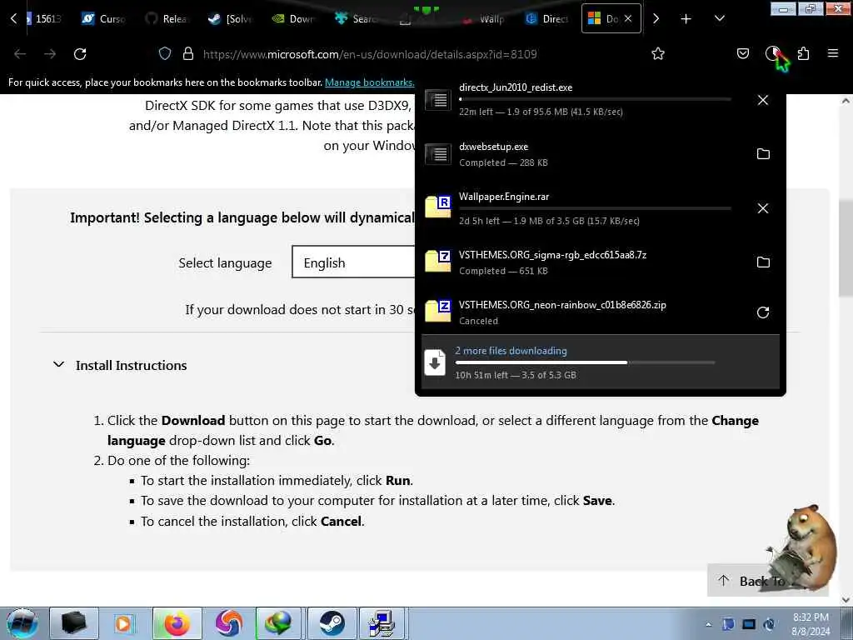Click the neon-rainbow zip archive icon
853x640 pixels.
tap(438, 311)
